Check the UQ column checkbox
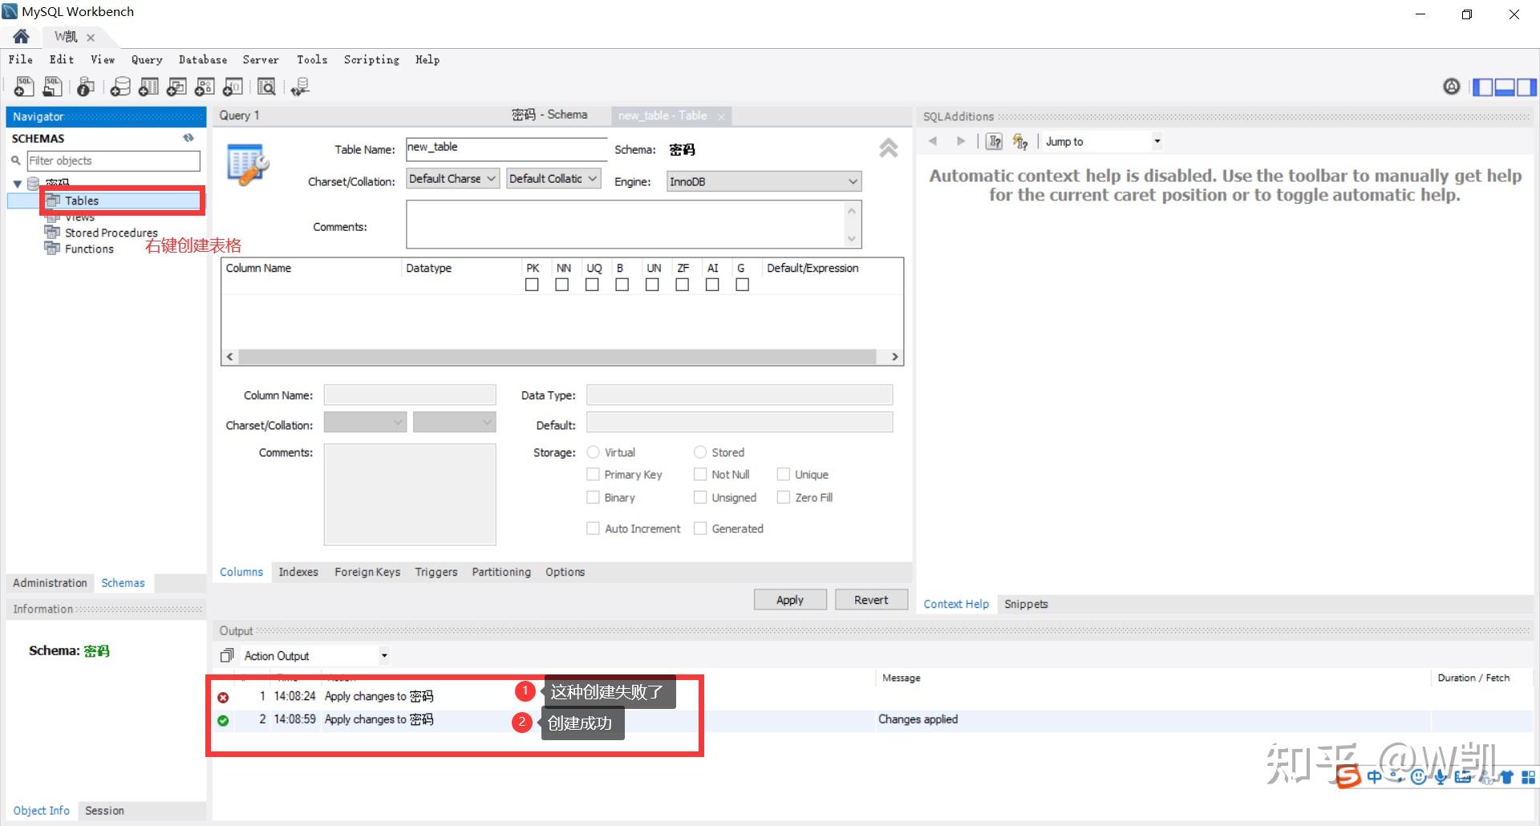This screenshot has width=1540, height=826. point(592,285)
